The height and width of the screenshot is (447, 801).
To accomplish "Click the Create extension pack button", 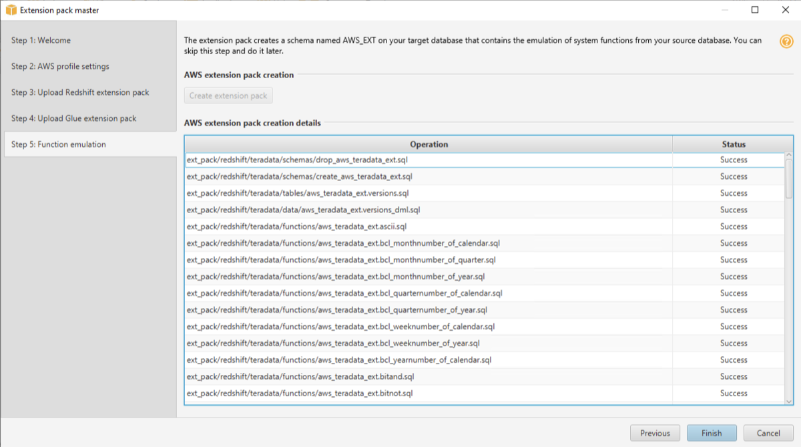I will click(x=228, y=95).
